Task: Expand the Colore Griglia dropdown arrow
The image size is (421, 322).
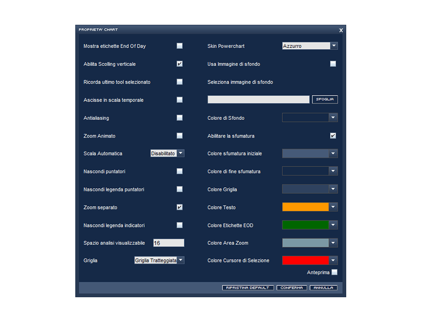Action: (x=333, y=189)
